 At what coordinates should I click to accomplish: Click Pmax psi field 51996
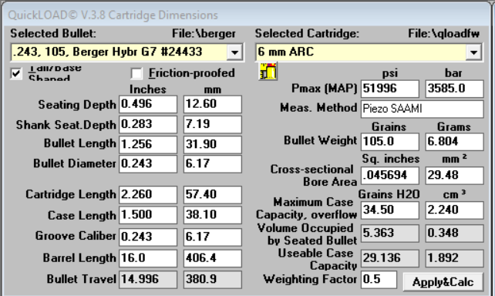pyautogui.click(x=390, y=89)
